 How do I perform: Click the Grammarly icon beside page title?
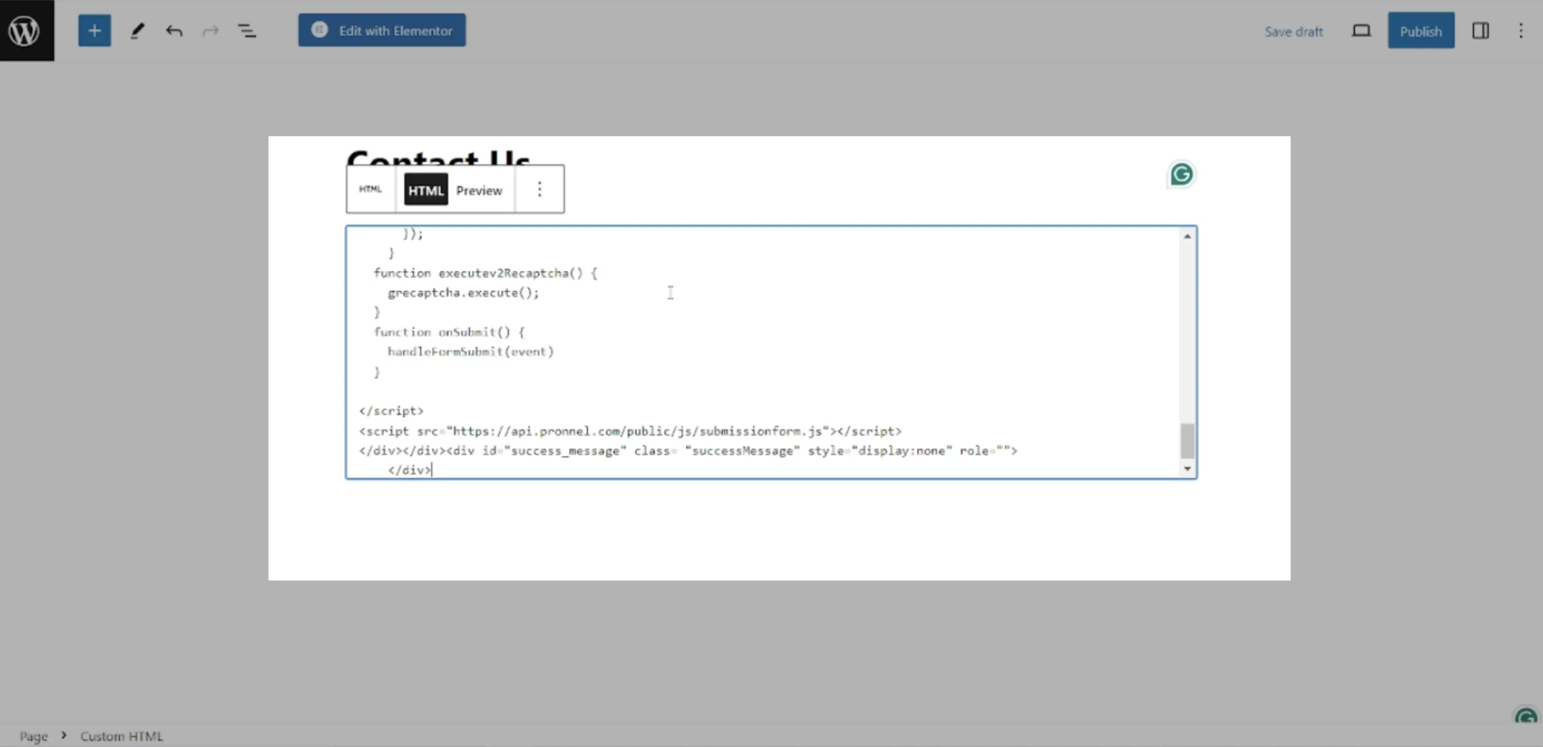click(x=1181, y=175)
